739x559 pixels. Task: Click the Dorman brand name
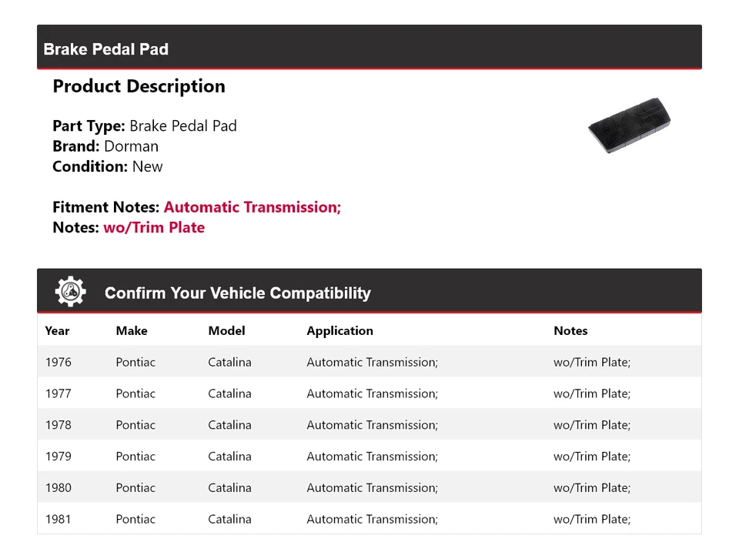tap(131, 146)
